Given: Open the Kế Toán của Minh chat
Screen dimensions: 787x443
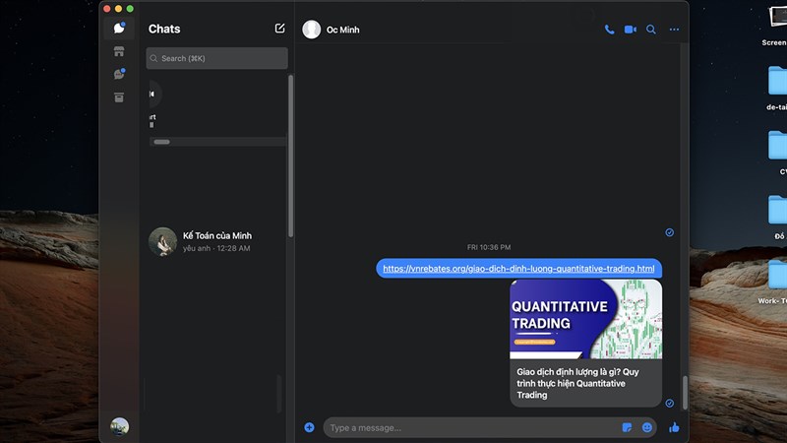Looking at the screenshot, I should pos(216,241).
